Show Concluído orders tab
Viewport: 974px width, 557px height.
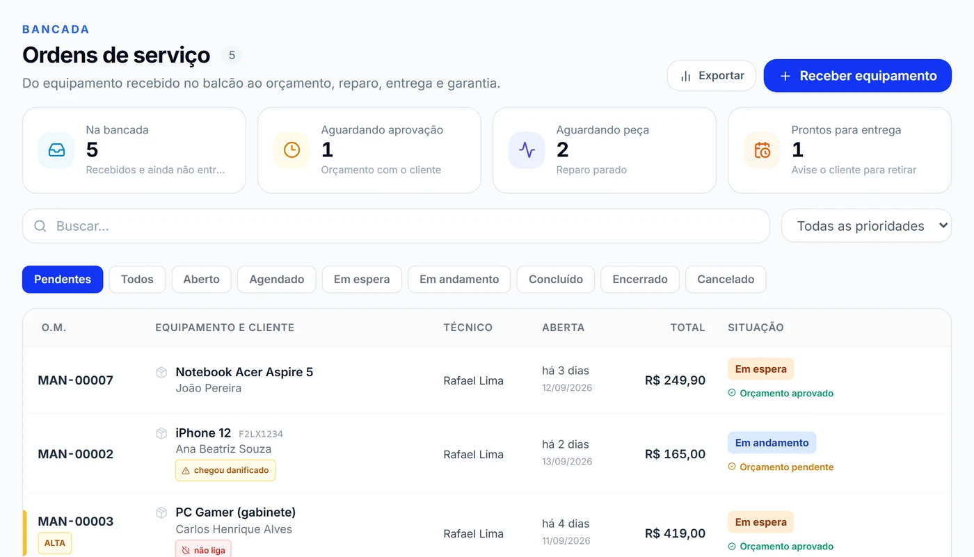click(x=556, y=280)
